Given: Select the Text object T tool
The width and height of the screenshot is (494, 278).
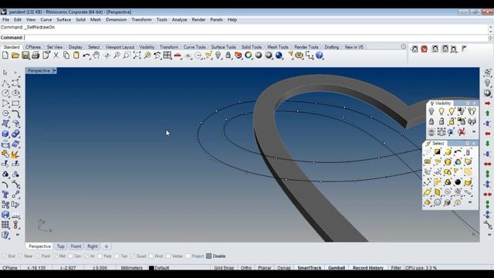Looking at the screenshot, I should click(x=5, y=195).
